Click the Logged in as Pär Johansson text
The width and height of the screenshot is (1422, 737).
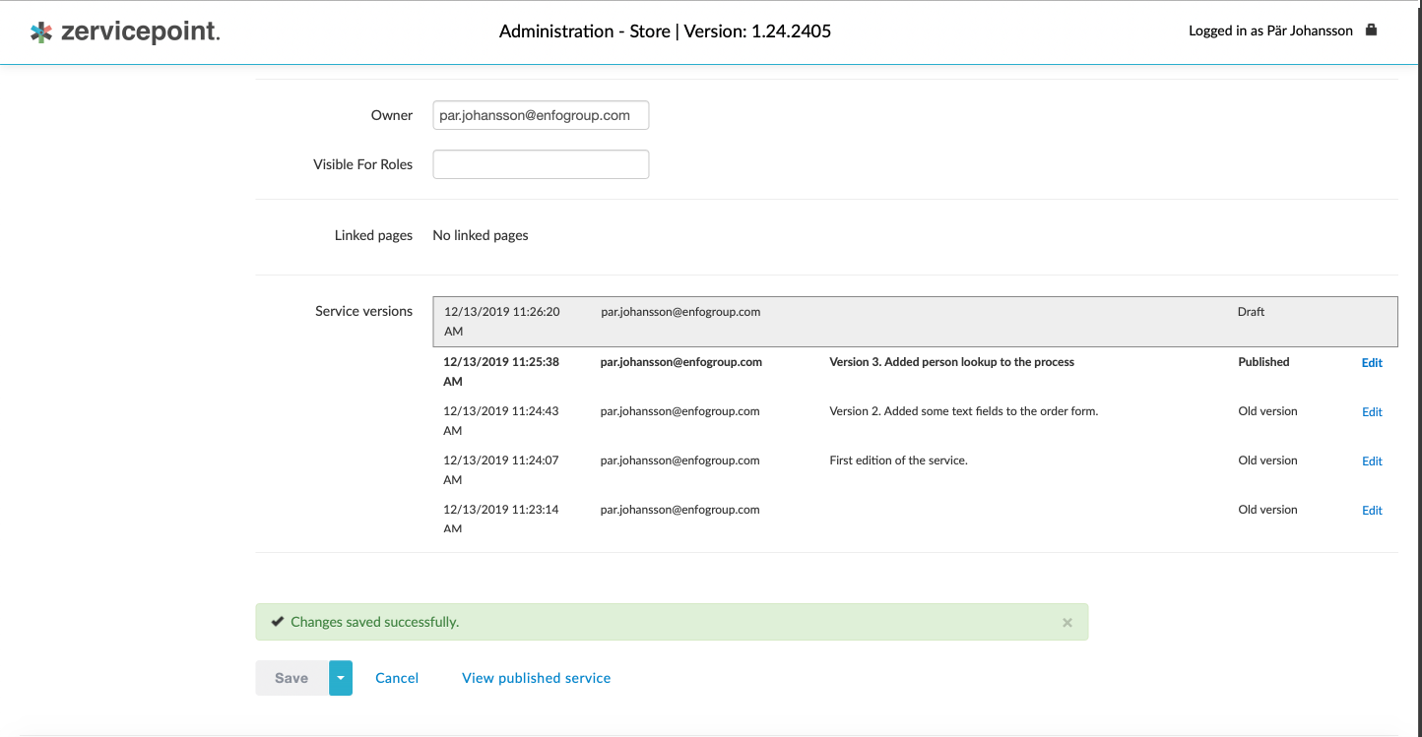tap(1270, 31)
